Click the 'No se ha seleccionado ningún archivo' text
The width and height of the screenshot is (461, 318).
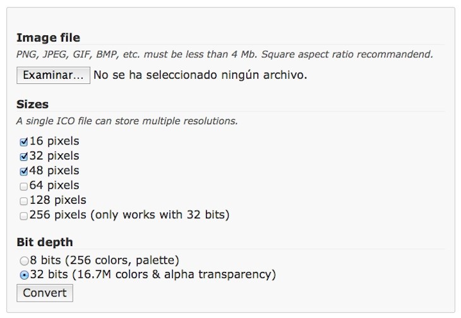coord(200,76)
